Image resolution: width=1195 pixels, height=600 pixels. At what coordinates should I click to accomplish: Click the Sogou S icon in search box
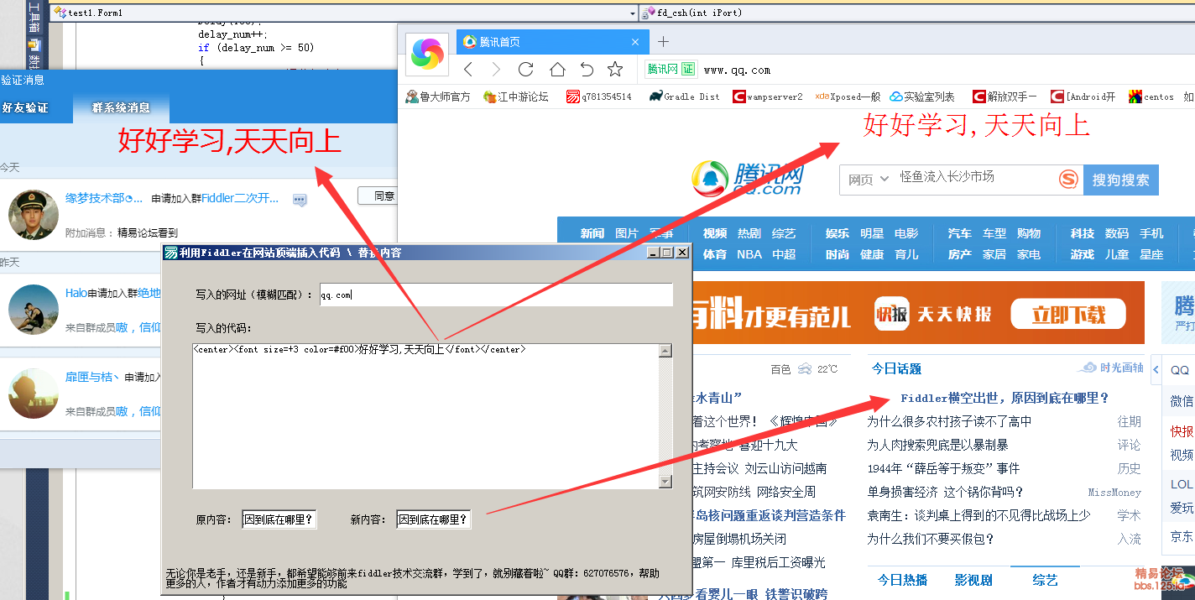pos(1068,180)
